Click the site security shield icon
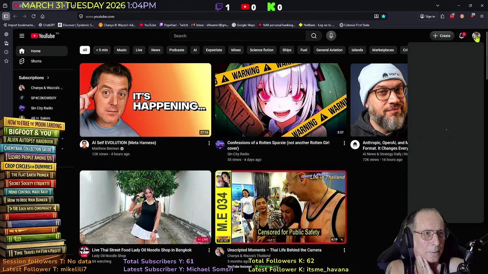 pyautogui.click(x=81, y=16)
